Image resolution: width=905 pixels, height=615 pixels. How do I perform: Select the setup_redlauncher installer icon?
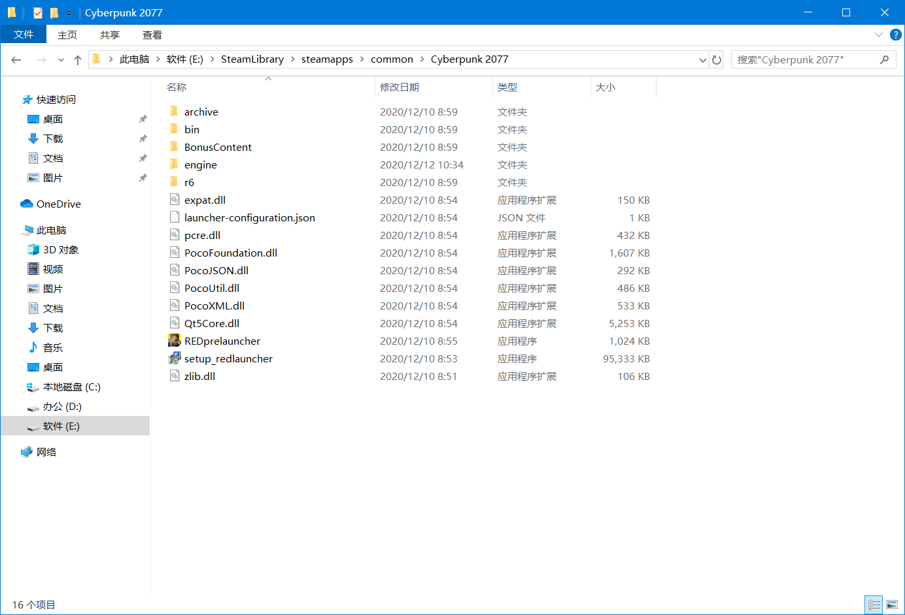pos(174,358)
